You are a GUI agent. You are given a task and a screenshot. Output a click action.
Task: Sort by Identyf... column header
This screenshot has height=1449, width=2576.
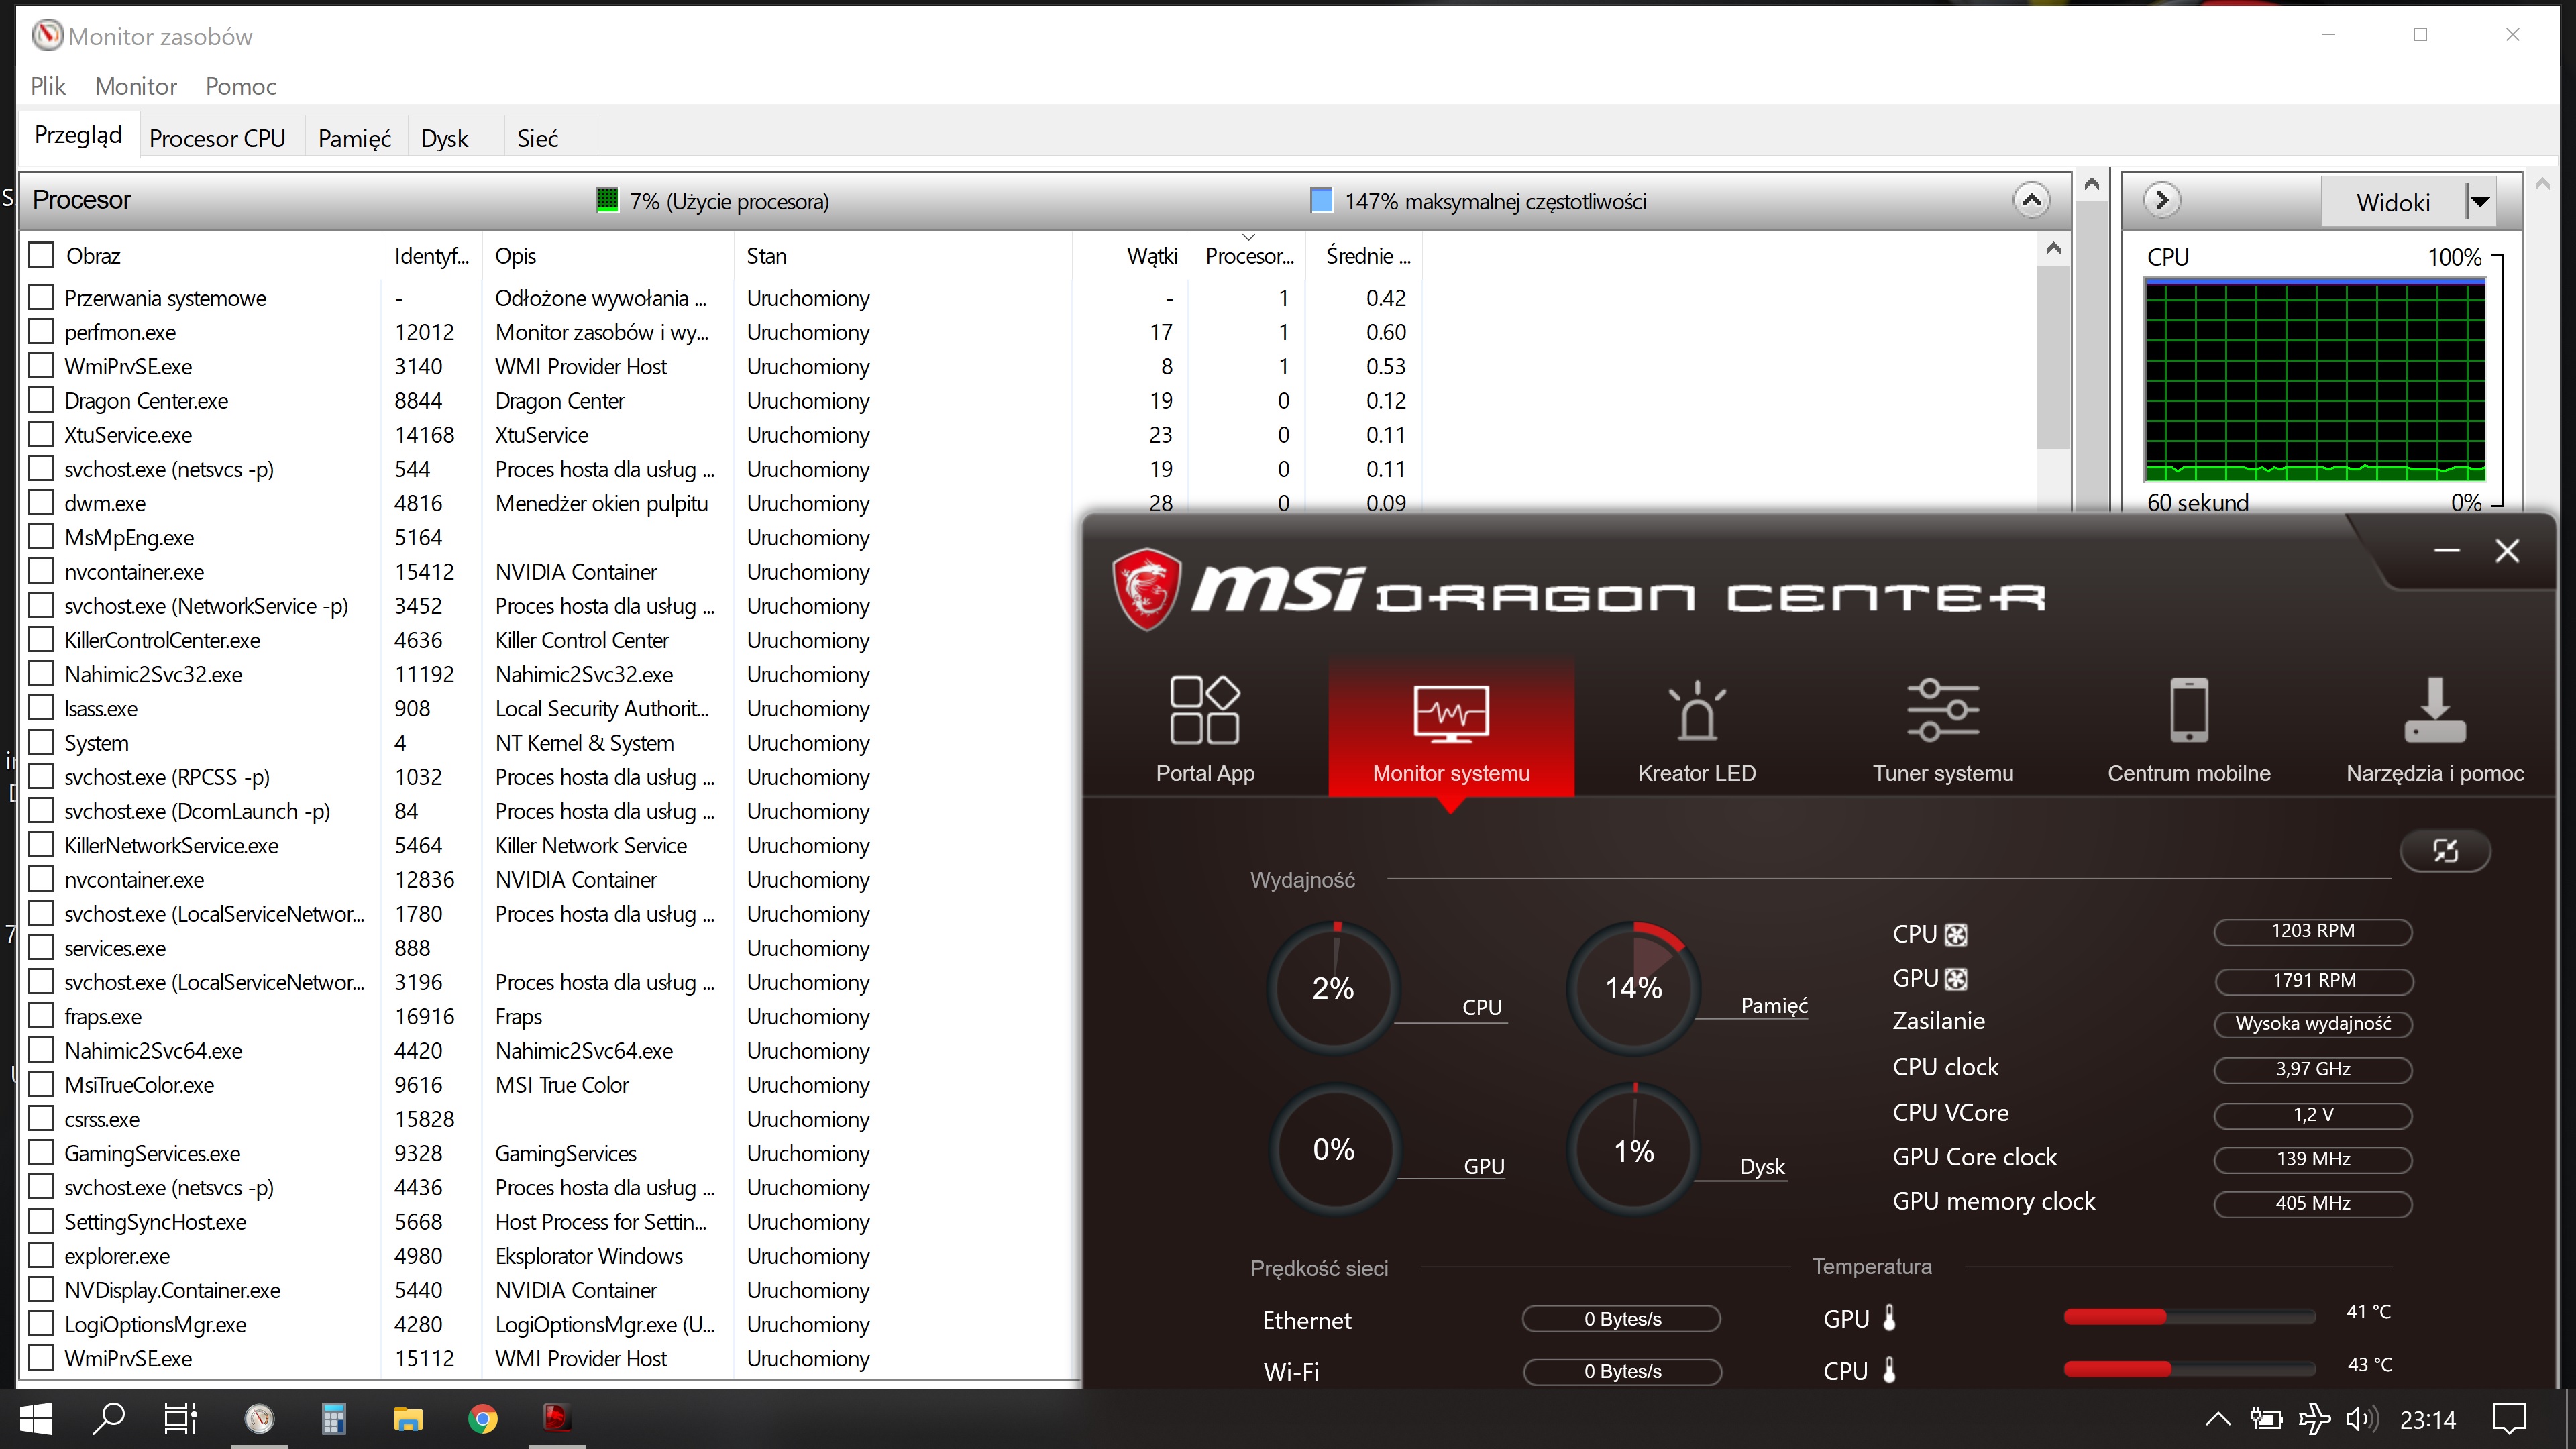pos(431,256)
